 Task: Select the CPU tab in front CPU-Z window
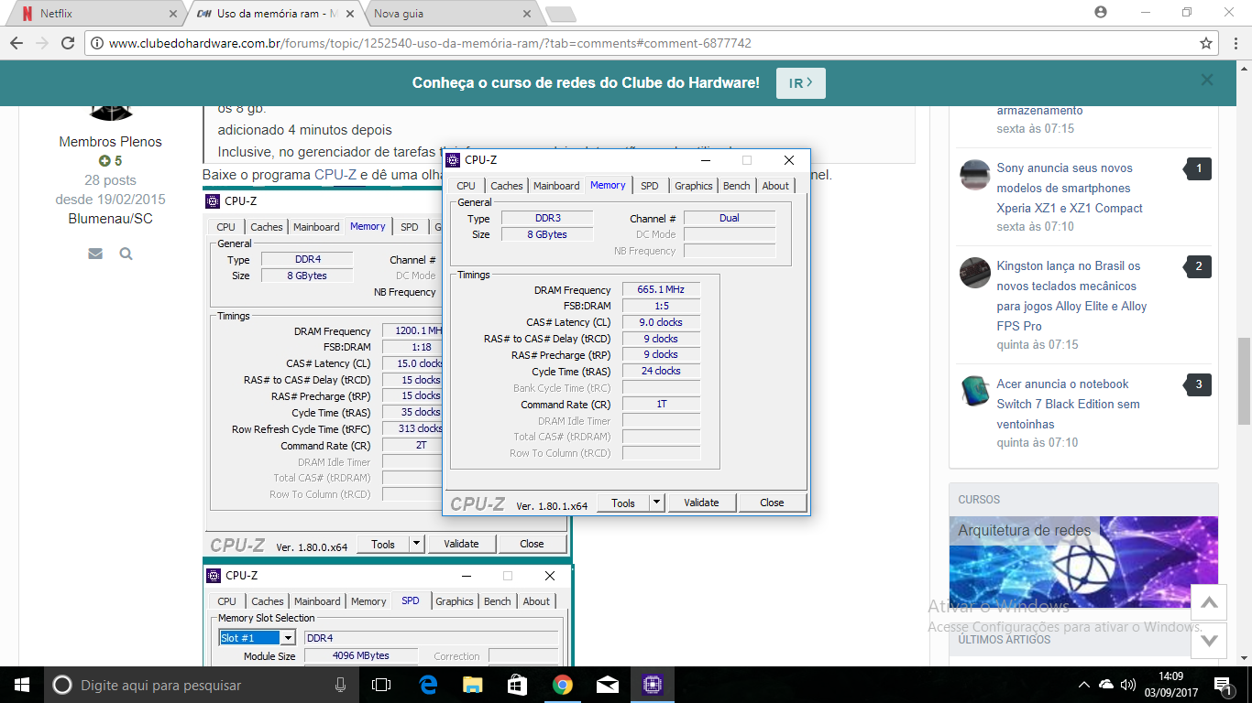(466, 186)
